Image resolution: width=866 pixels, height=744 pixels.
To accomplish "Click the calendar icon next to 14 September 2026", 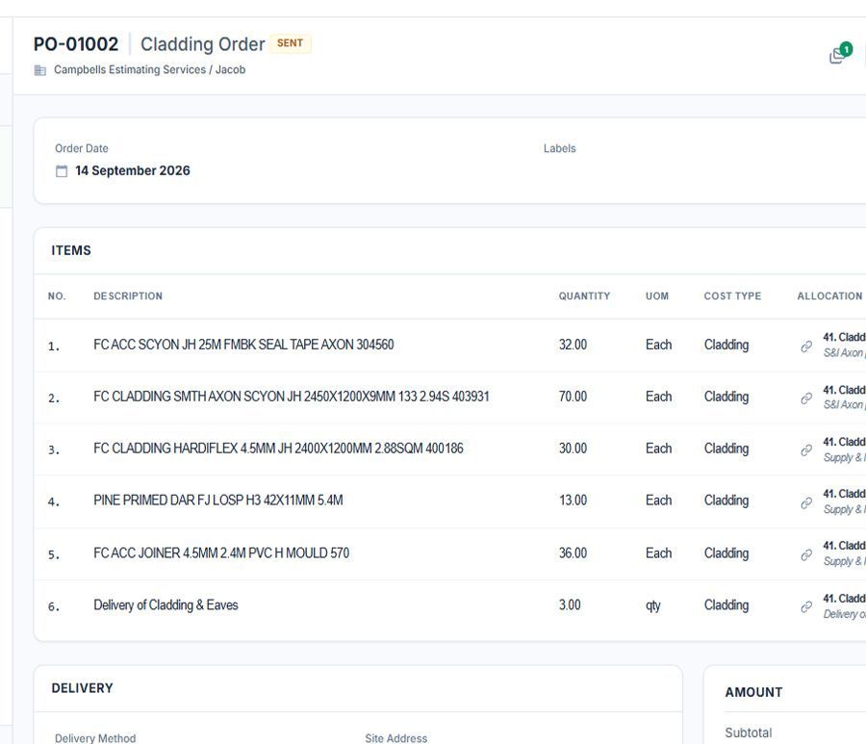I will [x=62, y=171].
